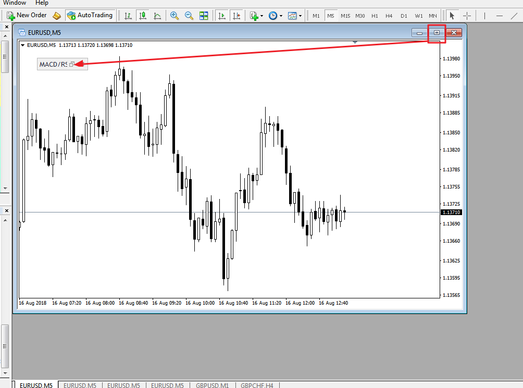The width and height of the screenshot is (523, 388).
Task: Click the MACD/RSI panel restore icon
Action: [x=71, y=65]
